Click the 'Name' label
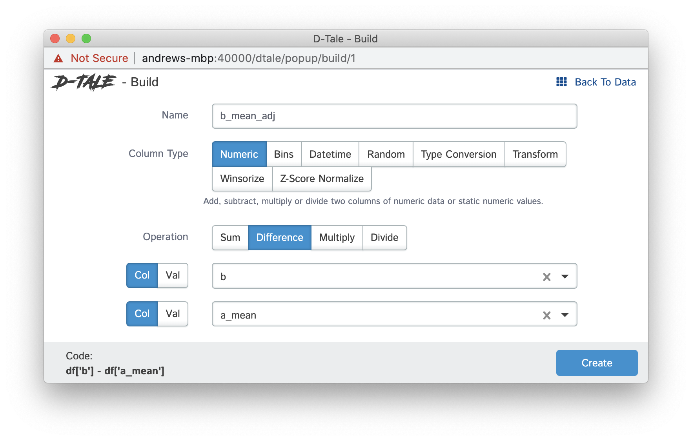The width and height of the screenshot is (692, 441). pyautogui.click(x=175, y=115)
